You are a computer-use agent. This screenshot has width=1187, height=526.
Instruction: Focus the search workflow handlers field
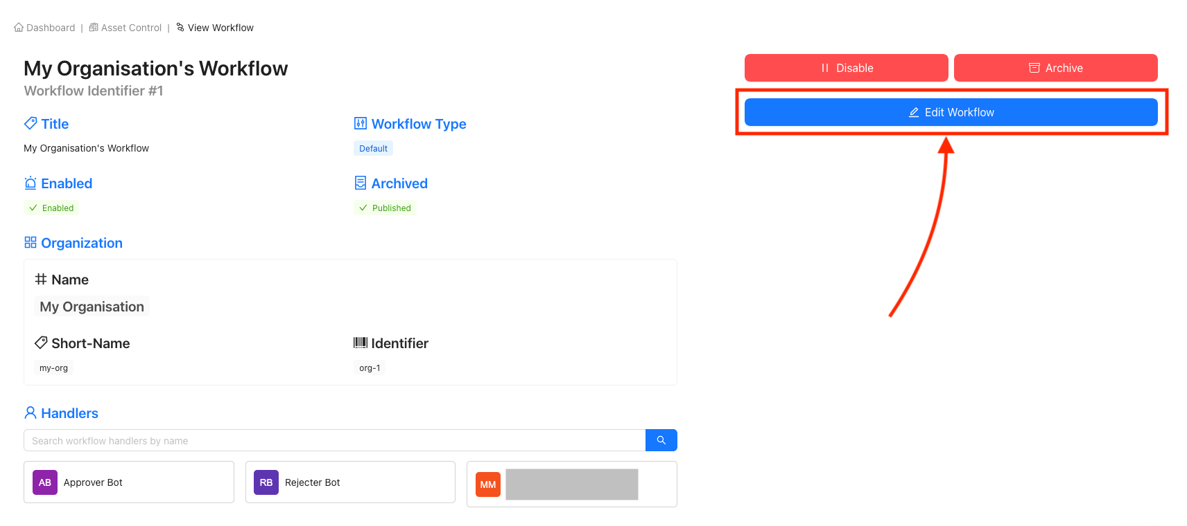tap(335, 440)
